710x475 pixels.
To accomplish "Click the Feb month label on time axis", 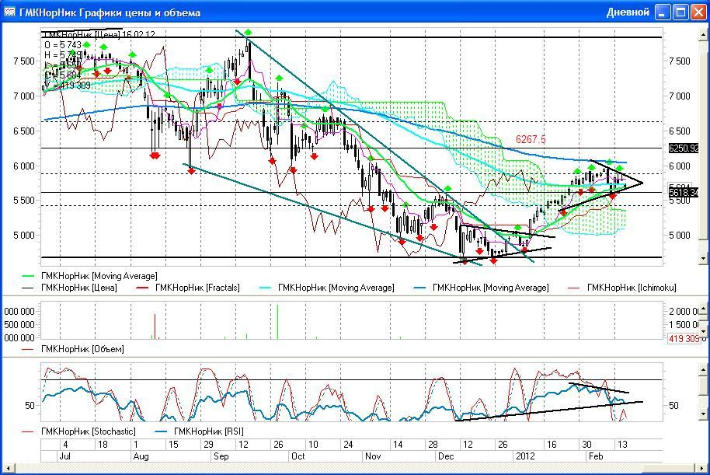I will (x=596, y=456).
